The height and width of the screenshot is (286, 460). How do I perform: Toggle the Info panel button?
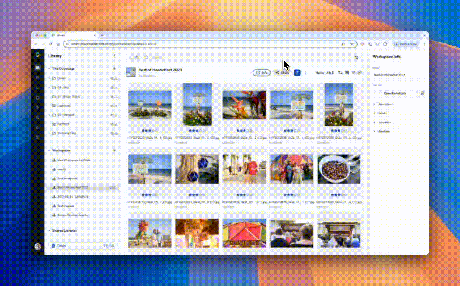[262, 73]
